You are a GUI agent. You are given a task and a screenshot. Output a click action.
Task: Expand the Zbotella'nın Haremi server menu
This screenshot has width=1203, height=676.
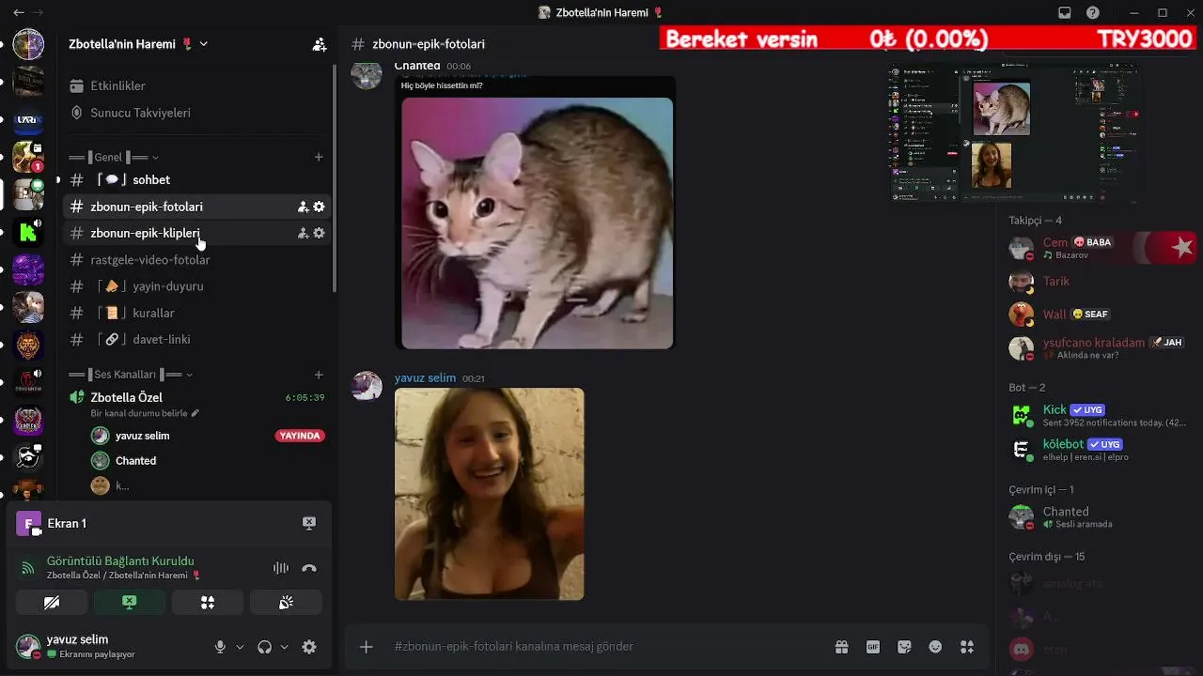[138, 44]
